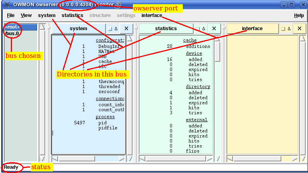Click down arrow of bus list scrollbar
Image resolution: width=308 pixels, height=173 pixels.
tap(42, 158)
